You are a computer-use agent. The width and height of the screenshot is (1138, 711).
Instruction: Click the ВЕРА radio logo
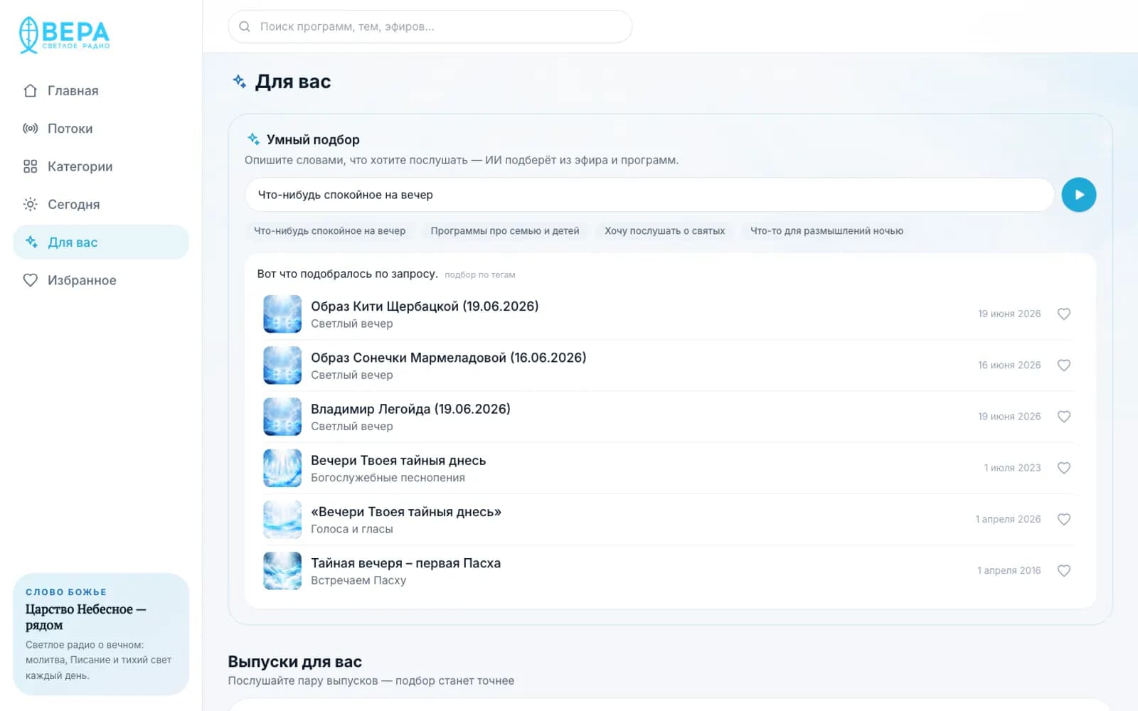65,35
